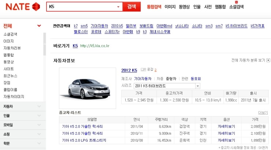Screen dimensions: 271x150
Task: Click the sidebar list scrollbar
Action: coord(45,44)
